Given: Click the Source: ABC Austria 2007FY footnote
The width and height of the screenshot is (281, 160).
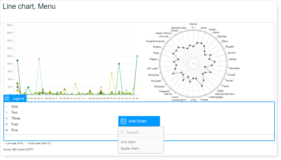Looking at the screenshot, I should (x=18, y=150).
